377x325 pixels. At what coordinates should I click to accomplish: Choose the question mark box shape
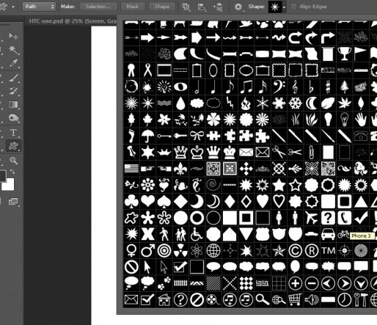(328, 218)
